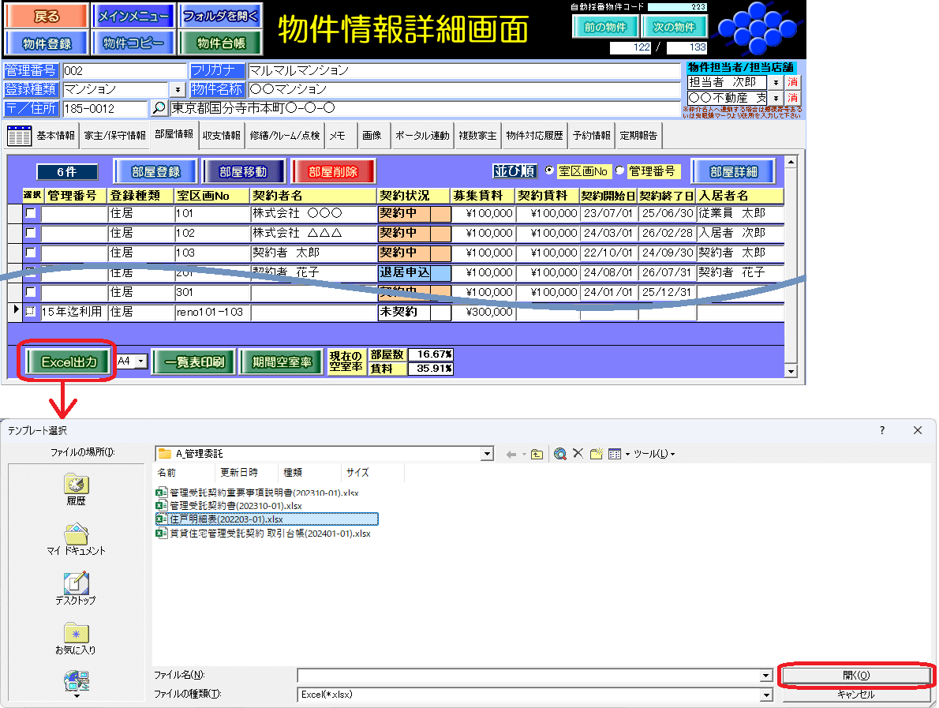The image size is (939, 708).
Task: Open the 基本情報 tab
Action: [55, 136]
